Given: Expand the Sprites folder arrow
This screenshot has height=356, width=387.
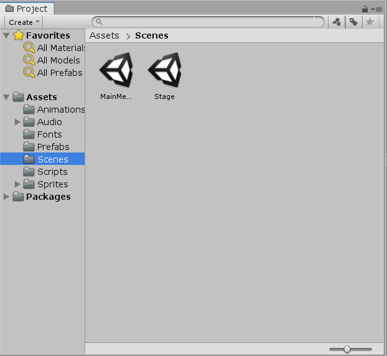Looking at the screenshot, I should 17,184.
